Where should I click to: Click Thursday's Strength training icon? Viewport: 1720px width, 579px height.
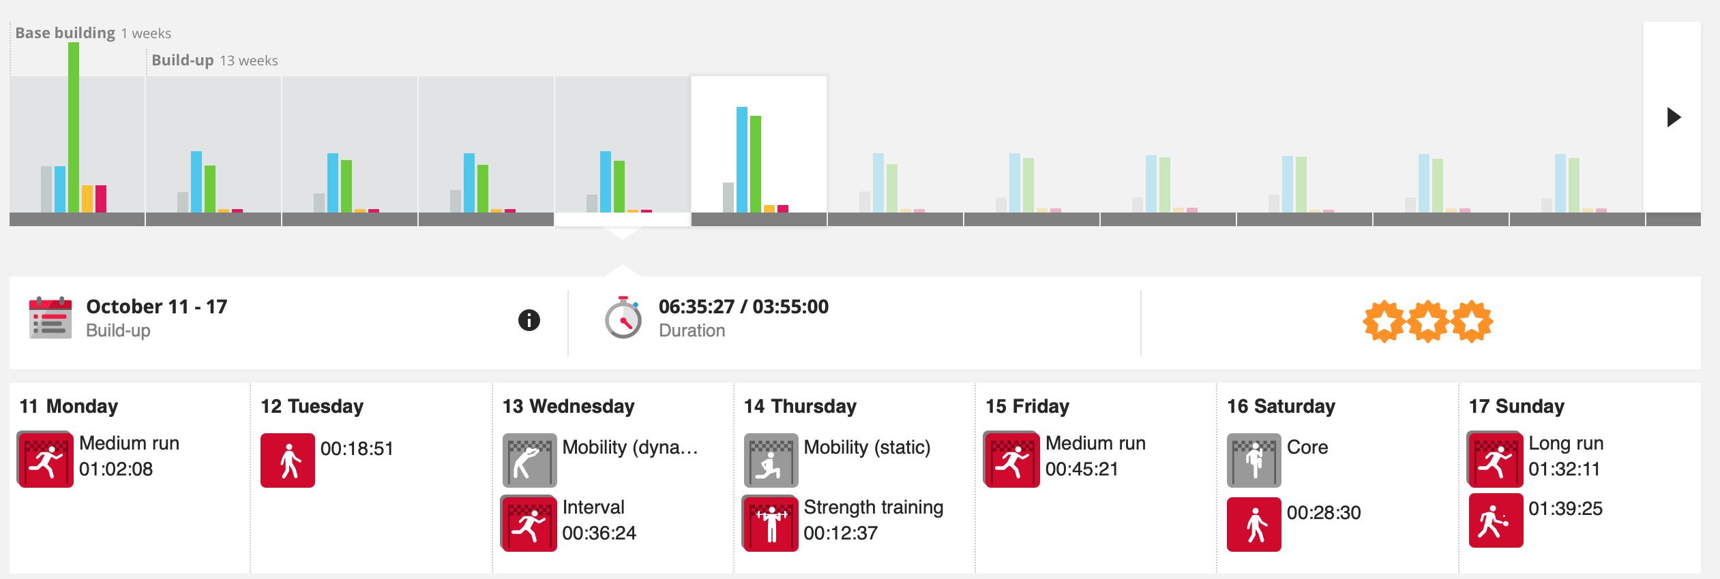(771, 523)
